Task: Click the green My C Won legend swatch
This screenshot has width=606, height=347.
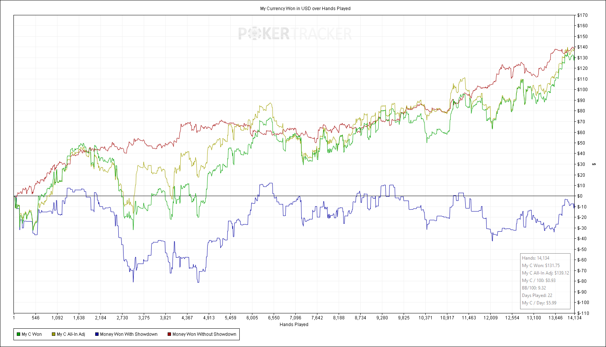Action: click(19, 334)
